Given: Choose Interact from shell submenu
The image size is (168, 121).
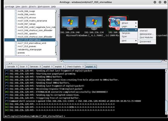Looking at the screenshot, I should 147,31.
